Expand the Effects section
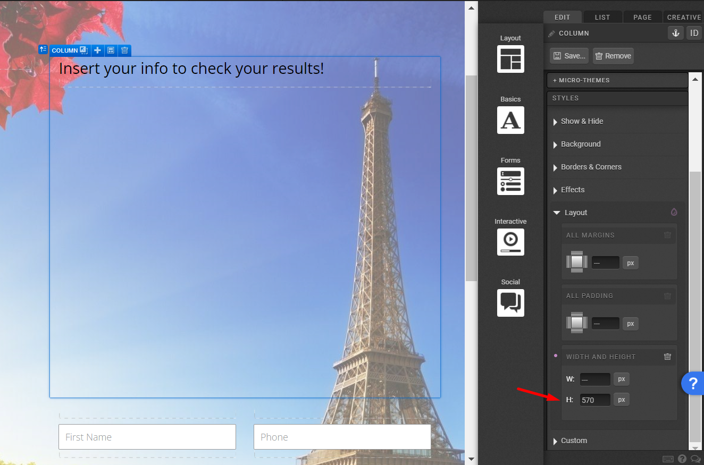 (x=618, y=190)
